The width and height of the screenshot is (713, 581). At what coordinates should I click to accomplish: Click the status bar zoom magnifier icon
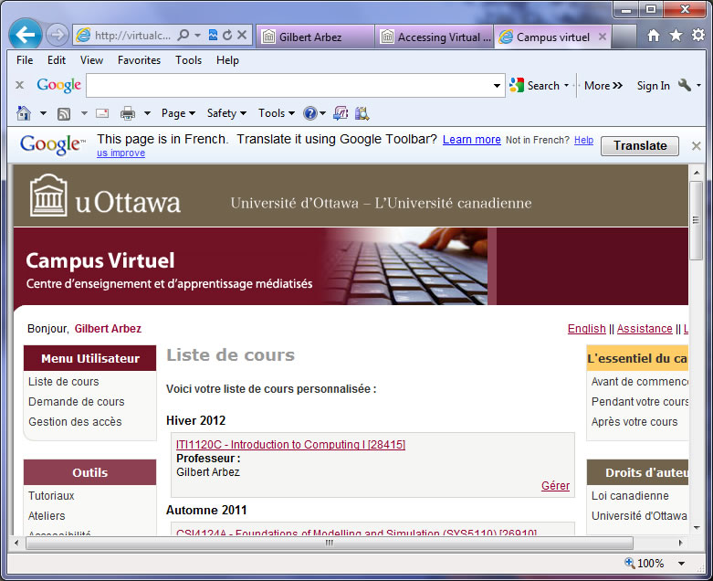click(630, 563)
